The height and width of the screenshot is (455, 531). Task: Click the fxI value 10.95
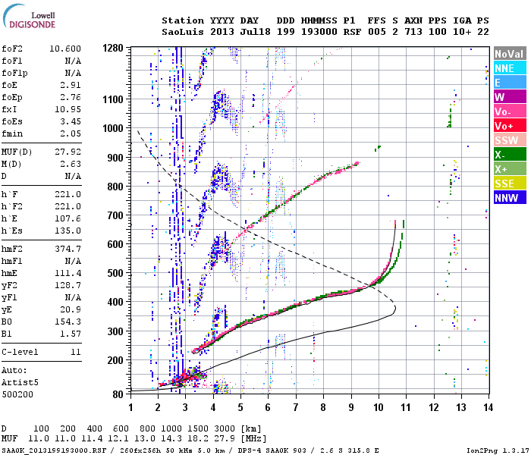[68, 109]
